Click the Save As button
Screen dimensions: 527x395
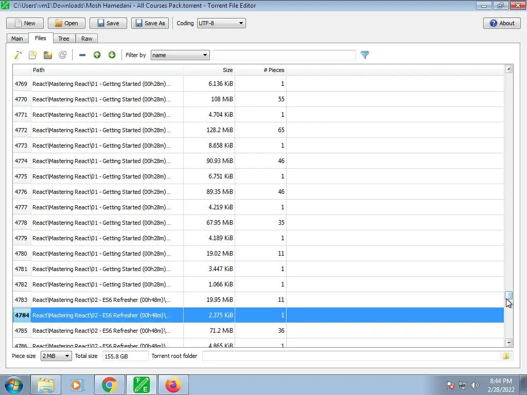[150, 23]
